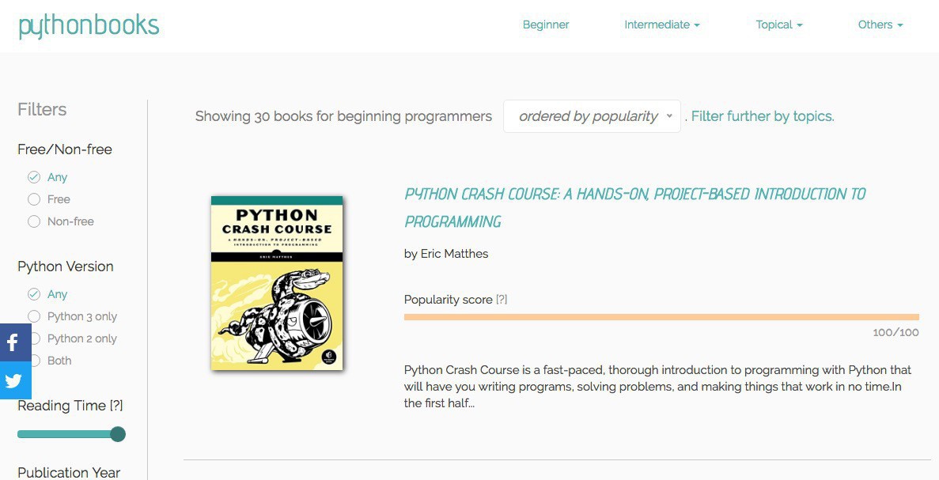Select the Free radio option
Screen dimensions: 939x480
pos(34,199)
